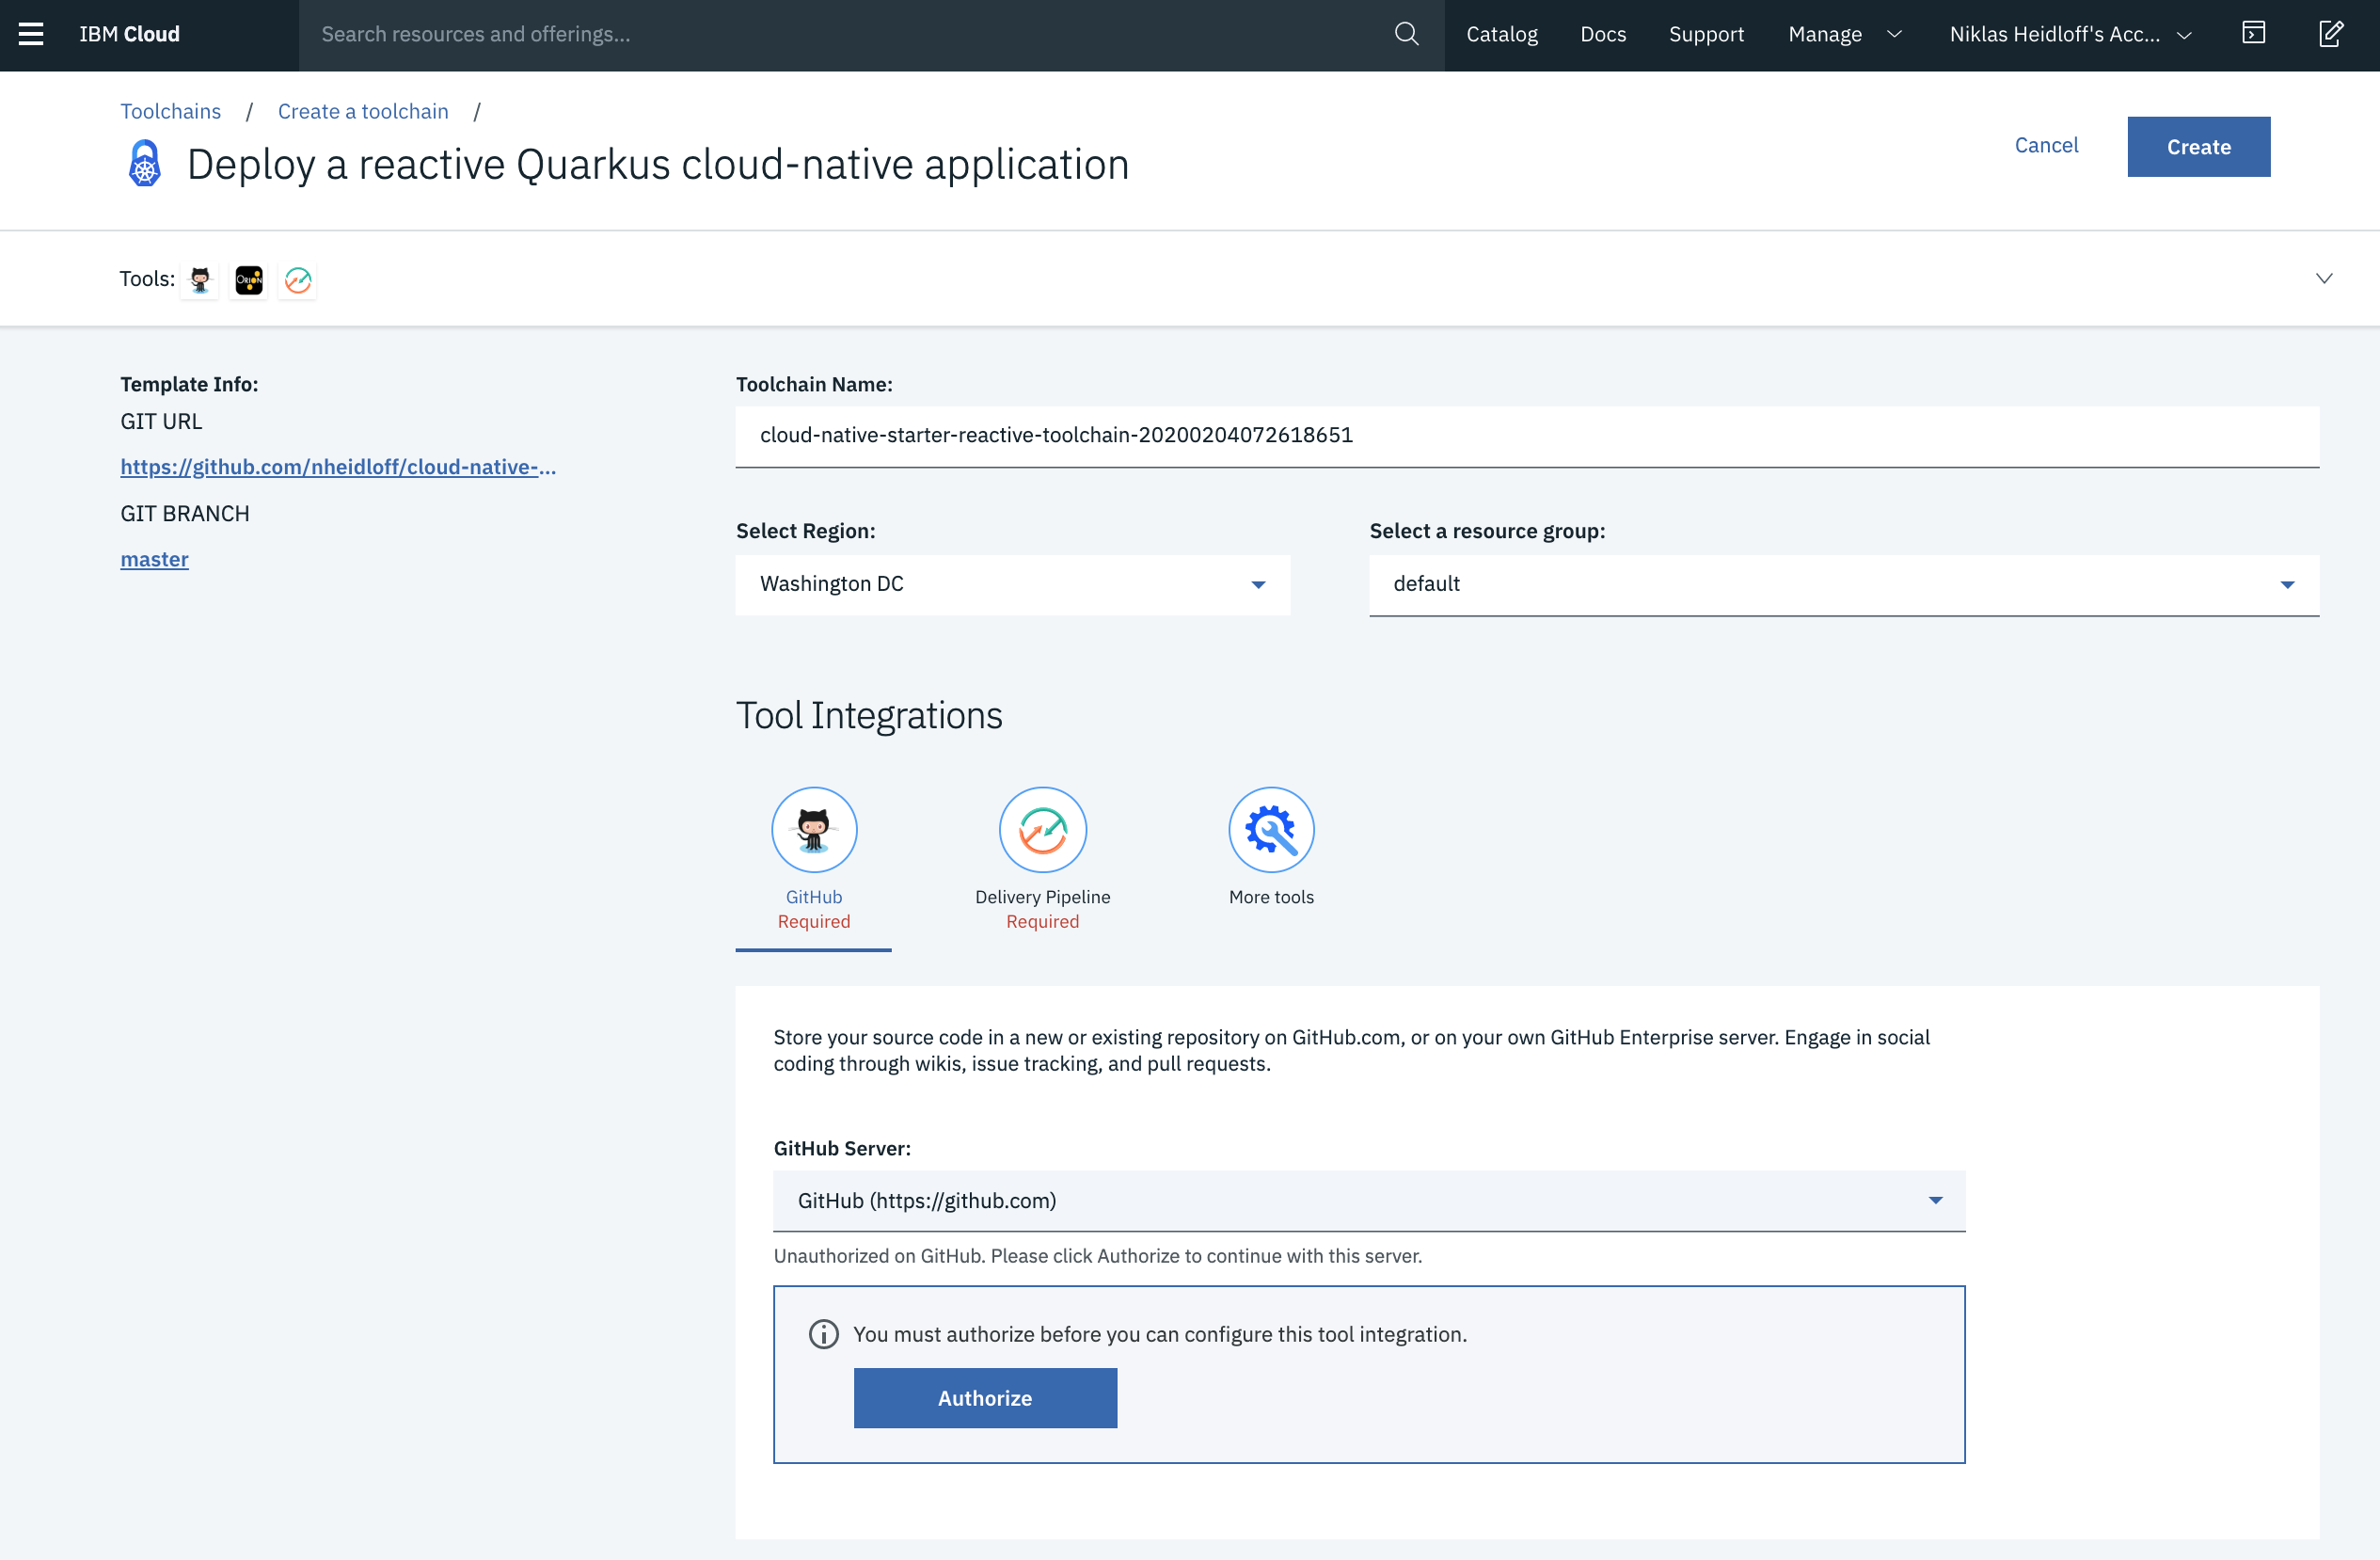Viewport: 2380px width, 1560px height.
Task: Click the Toolchain Name input field
Action: [1527, 436]
